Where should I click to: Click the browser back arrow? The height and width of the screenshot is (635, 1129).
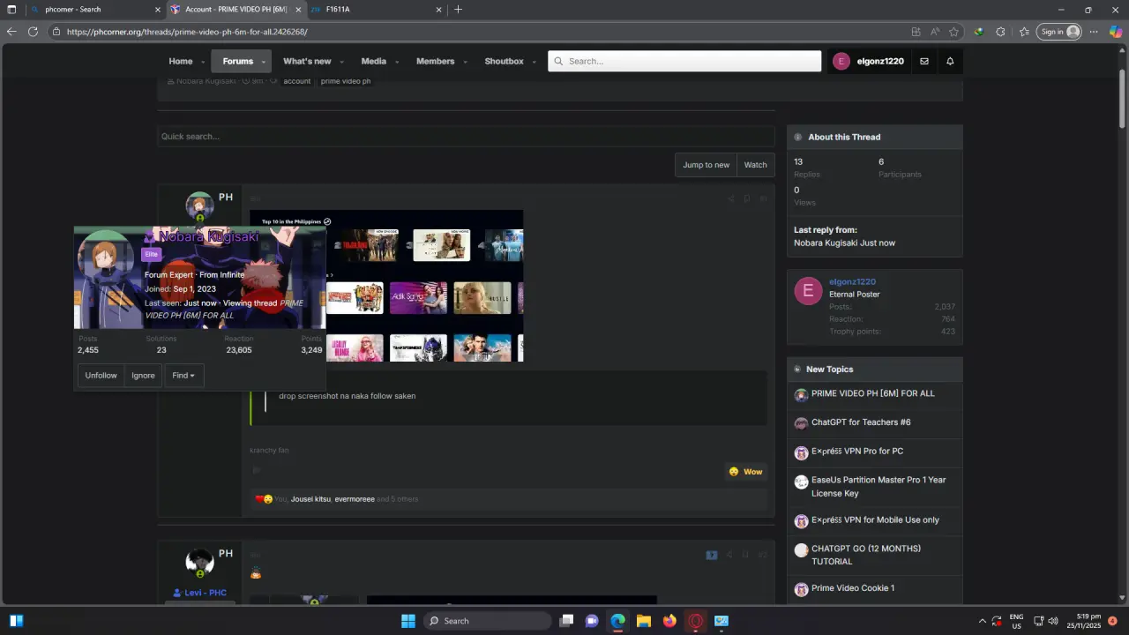(x=11, y=32)
